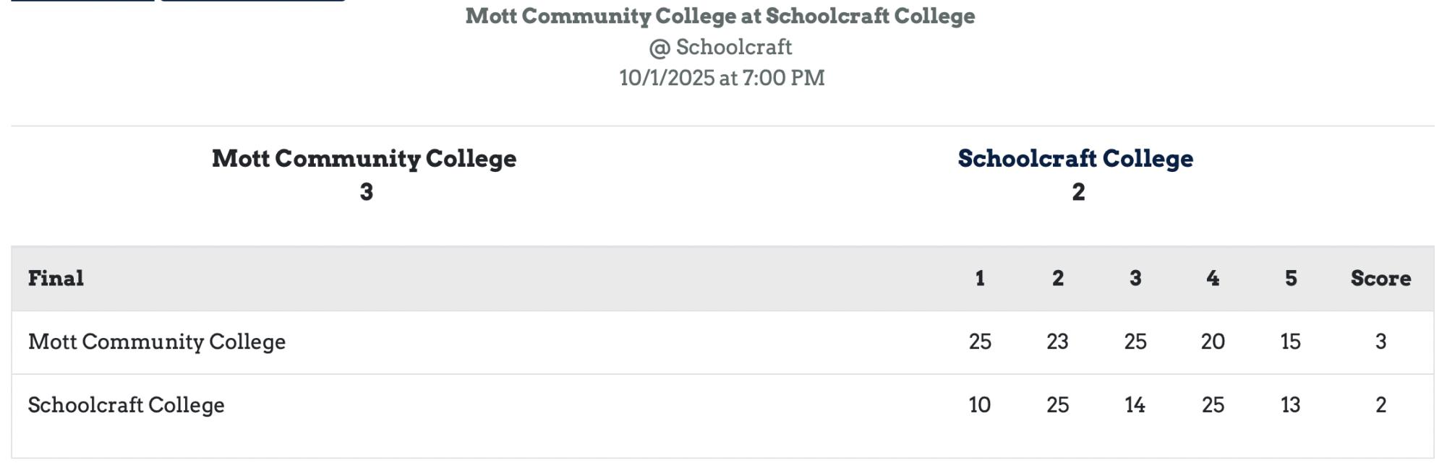The image size is (1447, 473).
Task: Click the large match score 3 under Mott heading
Action: 367,192
